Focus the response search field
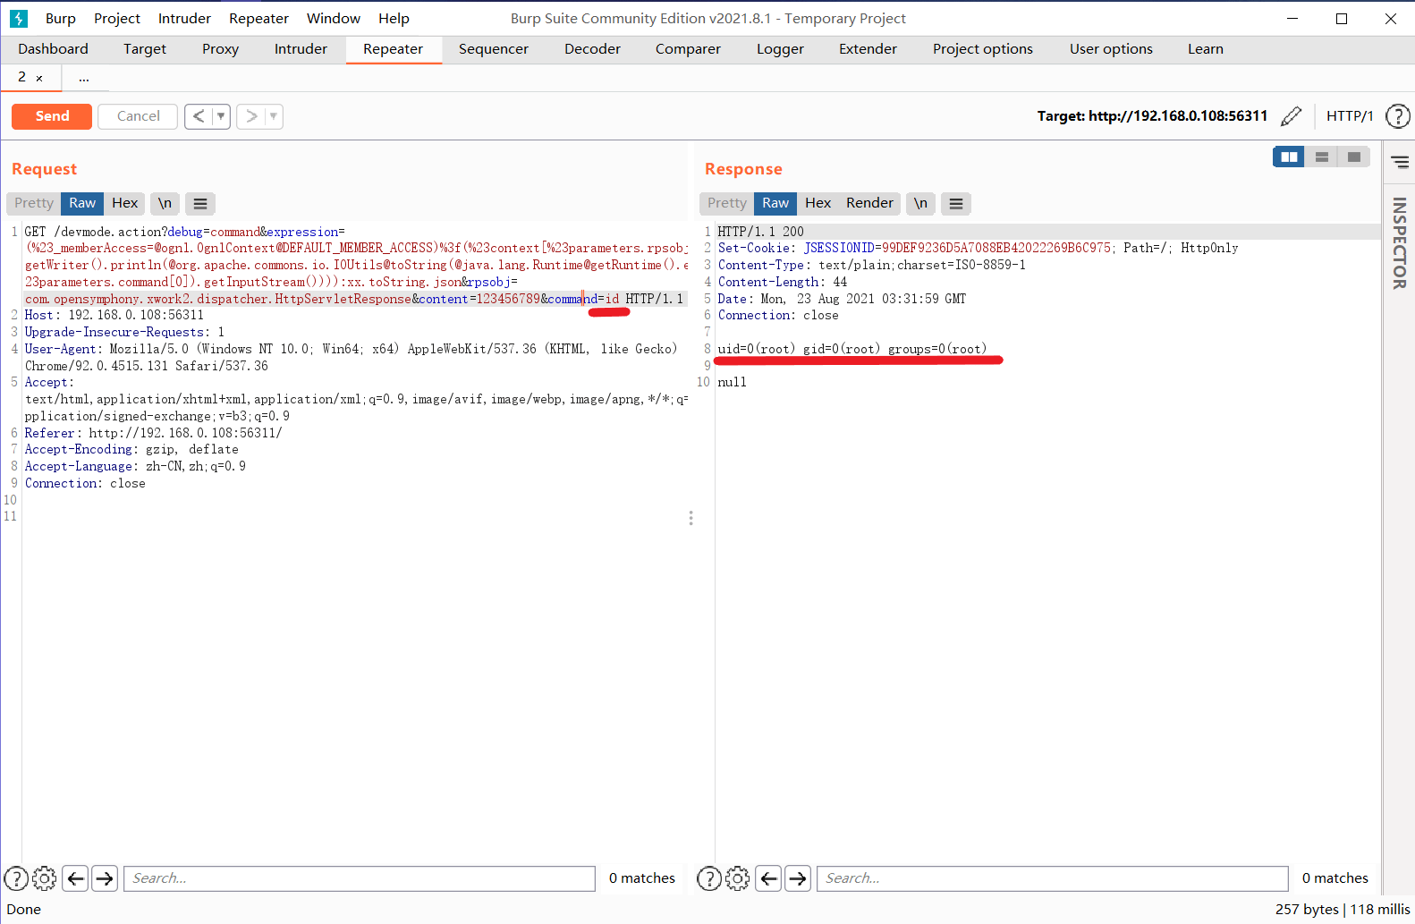This screenshot has height=924, width=1415. (1052, 878)
